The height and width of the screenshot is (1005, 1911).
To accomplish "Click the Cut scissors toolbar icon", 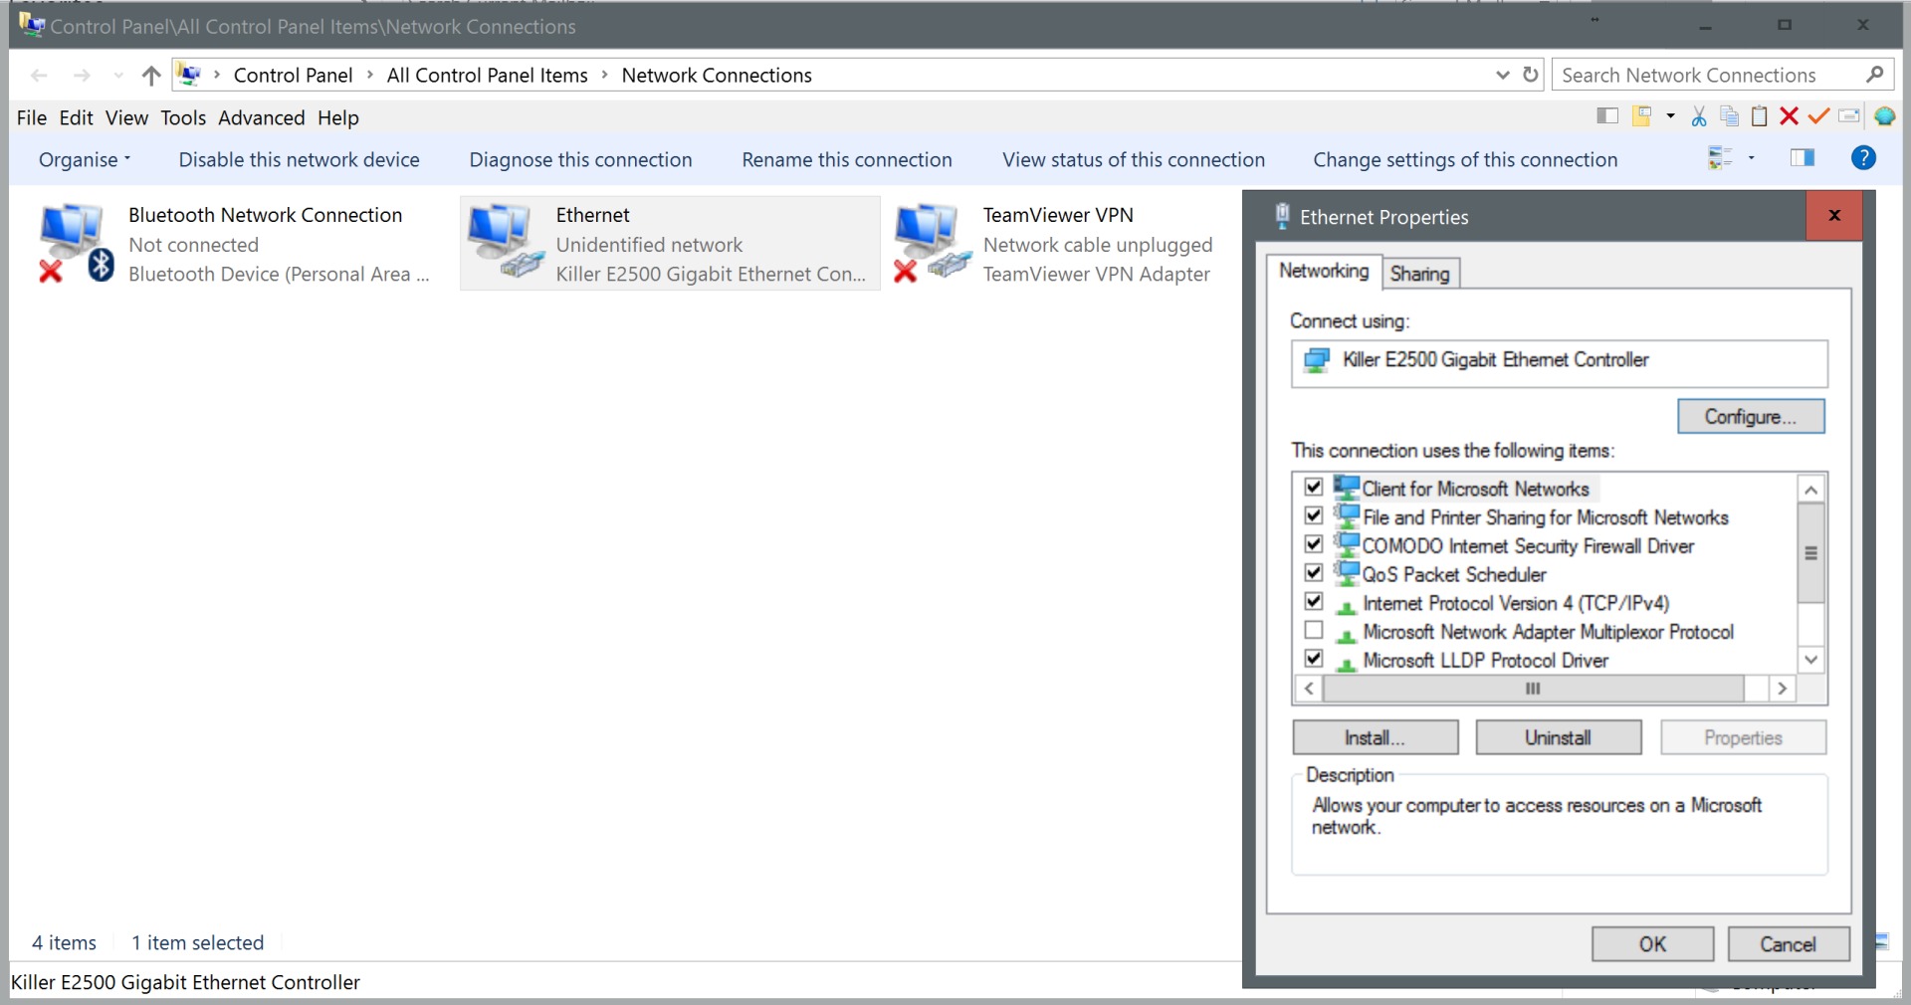I will pyautogui.click(x=1699, y=116).
